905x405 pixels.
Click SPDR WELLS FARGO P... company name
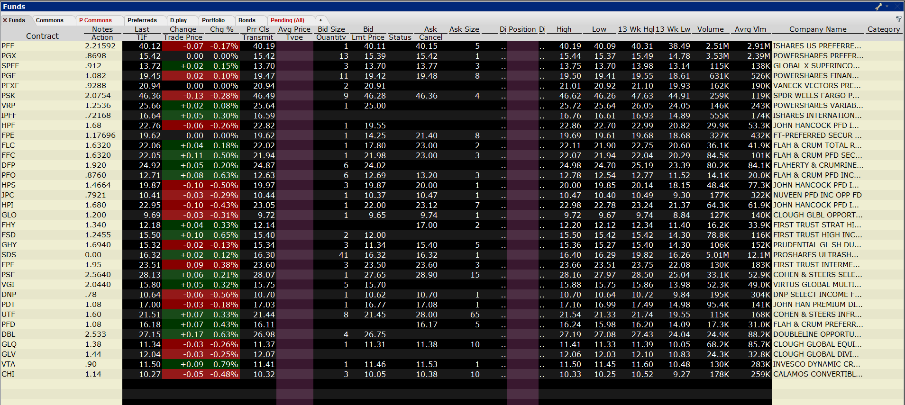coord(816,96)
